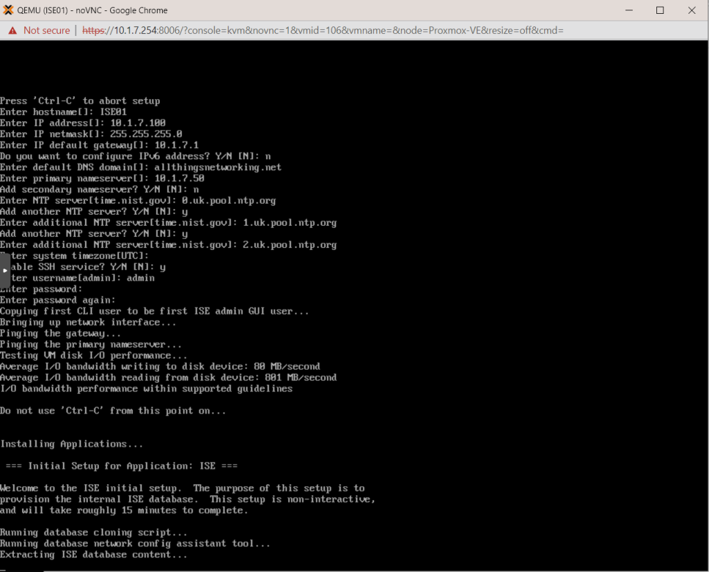
Task: Click the "Running database network config assistant" line
Action: click(135, 543)
